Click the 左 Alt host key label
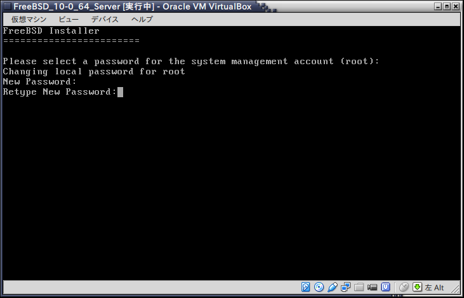This screenshot has width=464, height=298. pyautogui.click(x=434, y=287)
